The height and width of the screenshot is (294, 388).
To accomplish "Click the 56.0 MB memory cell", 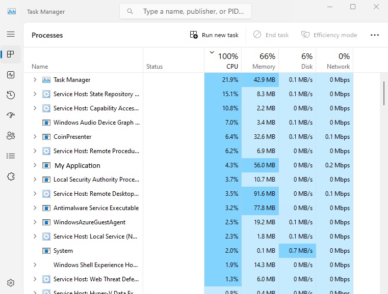I will (260, 165).
